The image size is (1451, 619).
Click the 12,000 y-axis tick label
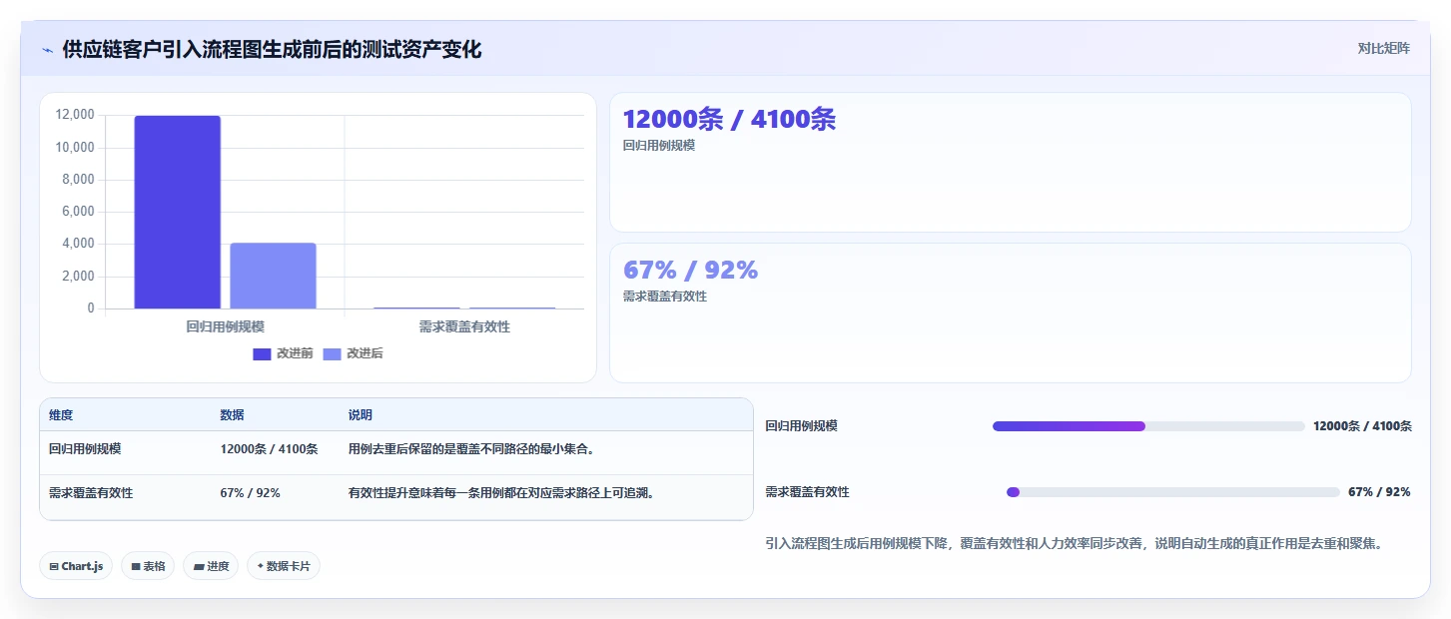75,115
